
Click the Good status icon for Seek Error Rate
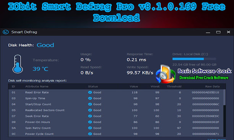tap(90, 116)
